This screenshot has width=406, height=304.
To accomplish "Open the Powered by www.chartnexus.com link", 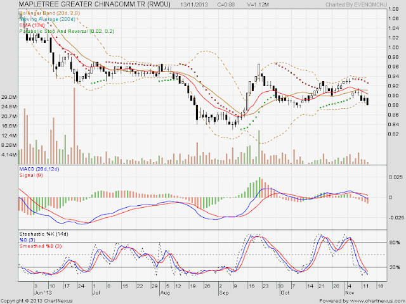I will tap(362, 301).
